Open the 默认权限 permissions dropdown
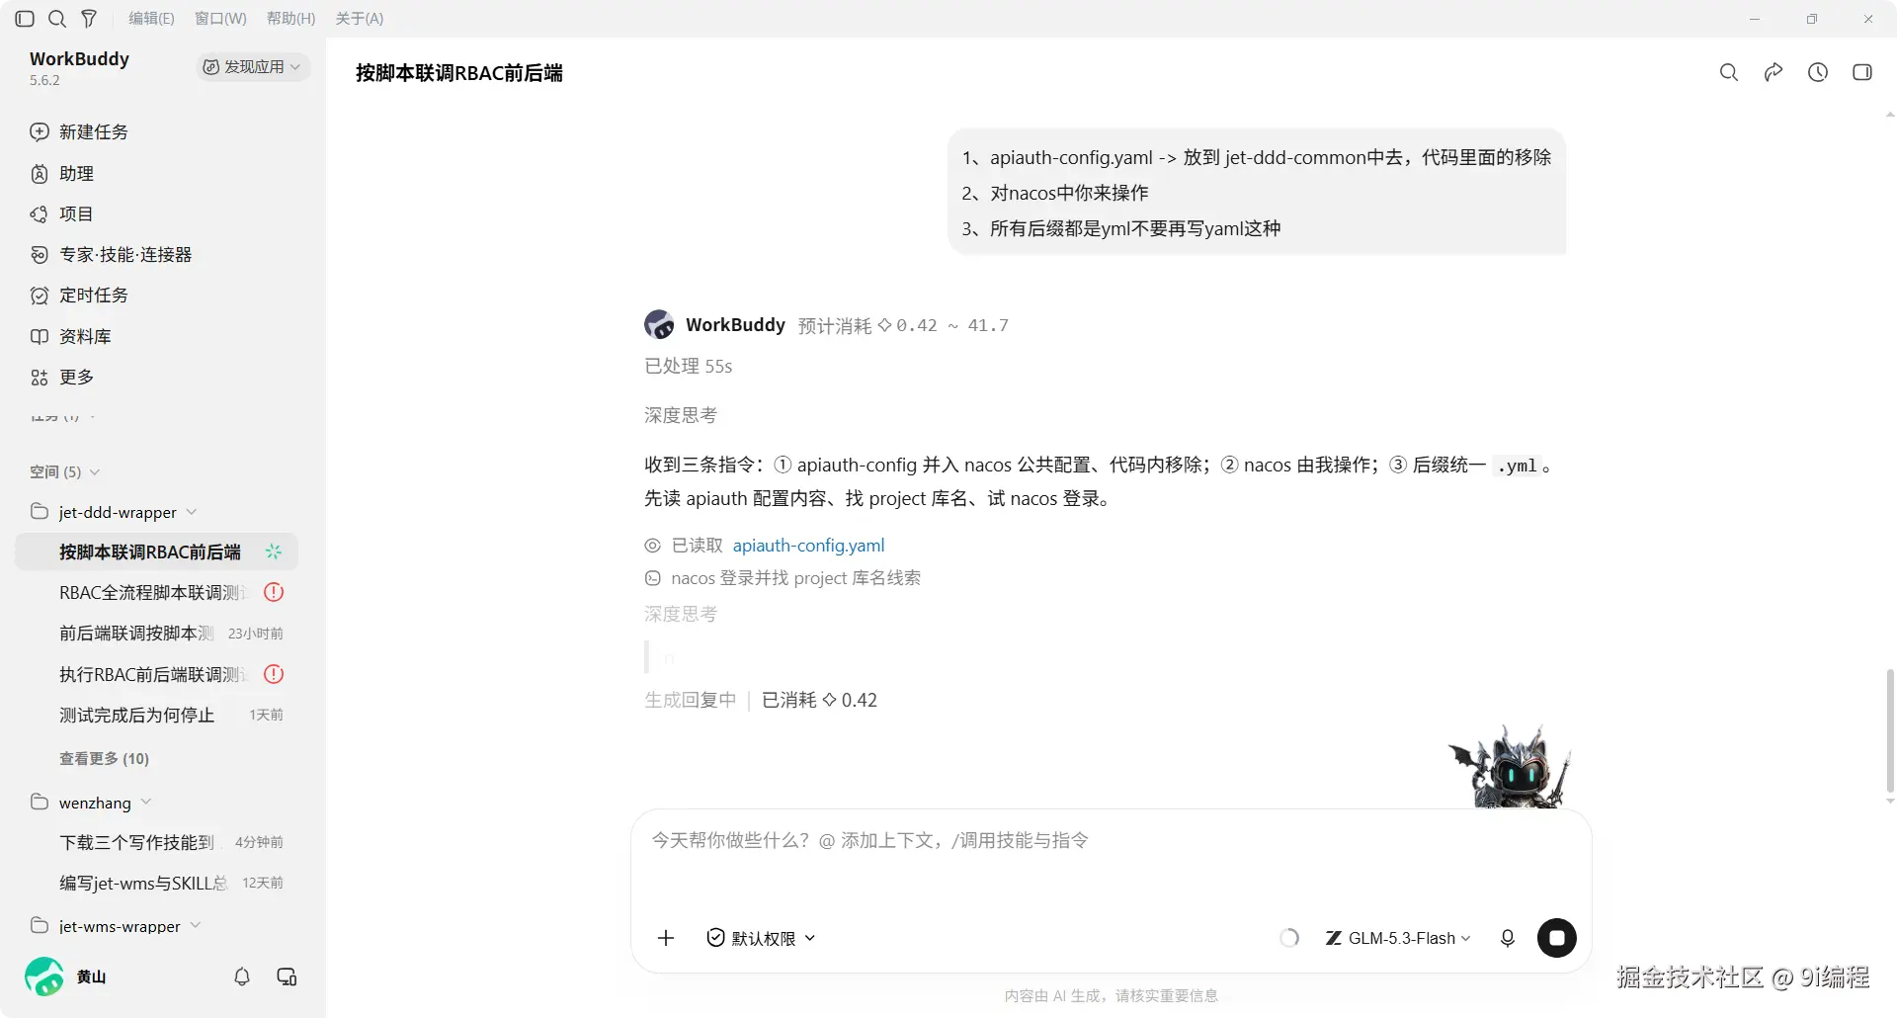 (x=761, y=938)
